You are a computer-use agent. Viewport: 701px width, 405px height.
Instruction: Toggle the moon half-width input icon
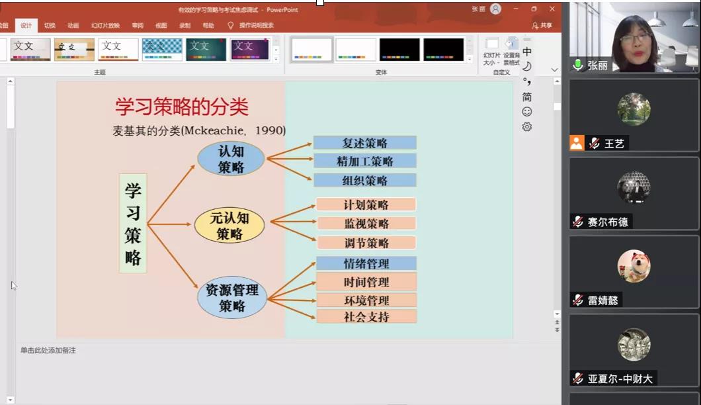[527, 67]
